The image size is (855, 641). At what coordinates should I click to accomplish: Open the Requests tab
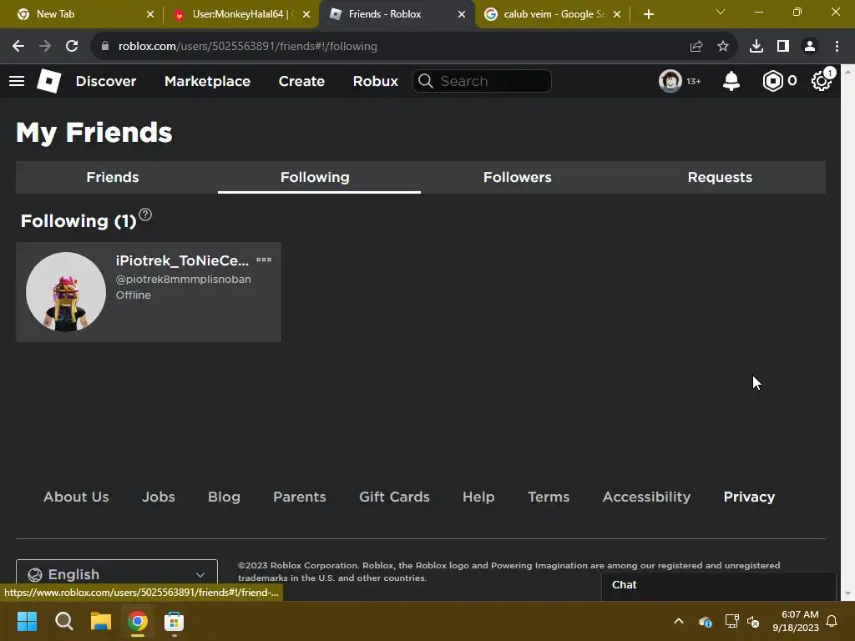[720, 177]
